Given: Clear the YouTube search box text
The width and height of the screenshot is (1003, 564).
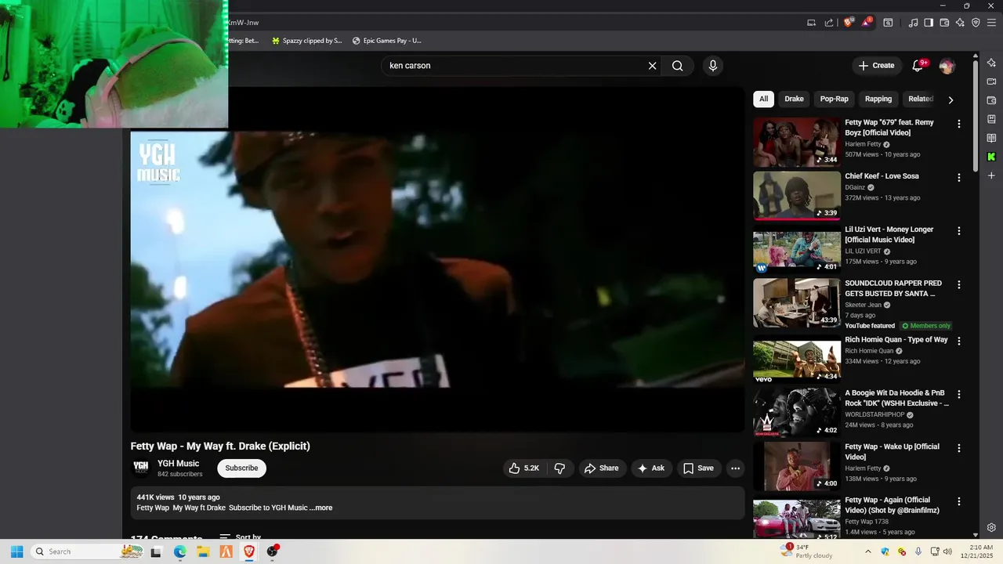Looking at the screenshot, I should (652, 66).
